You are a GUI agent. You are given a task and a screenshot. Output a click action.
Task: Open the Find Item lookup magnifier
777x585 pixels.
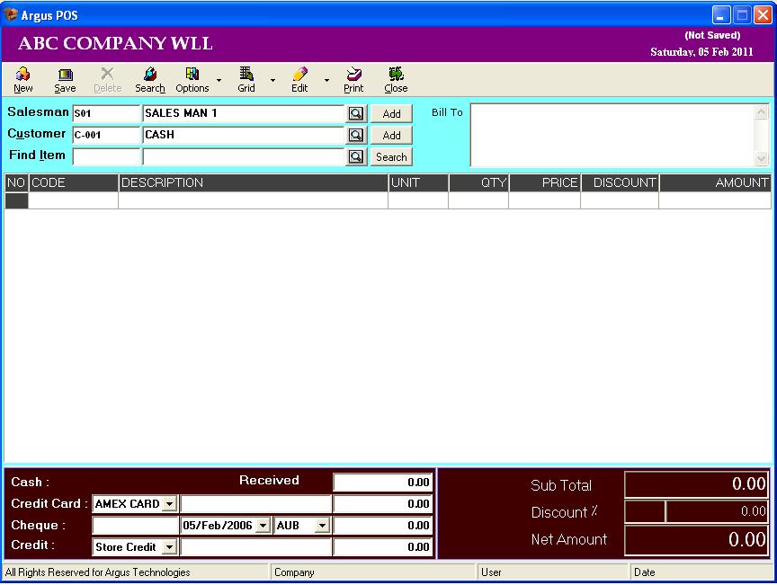coord(354,155)
